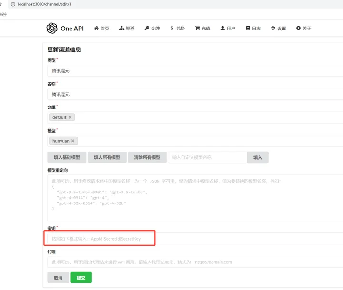Click the 取消 cancel button
The height and width of the screenshot is (290, 343).
(x=58, y=278)
